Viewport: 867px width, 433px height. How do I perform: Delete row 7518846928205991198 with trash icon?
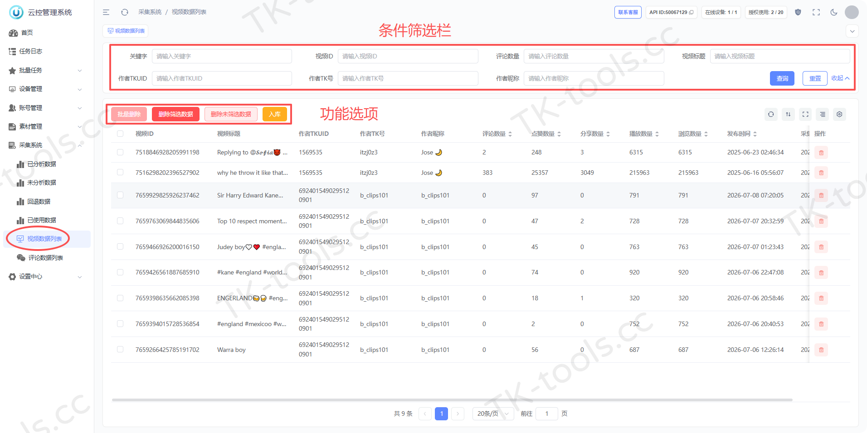click(x=821, y=153)
